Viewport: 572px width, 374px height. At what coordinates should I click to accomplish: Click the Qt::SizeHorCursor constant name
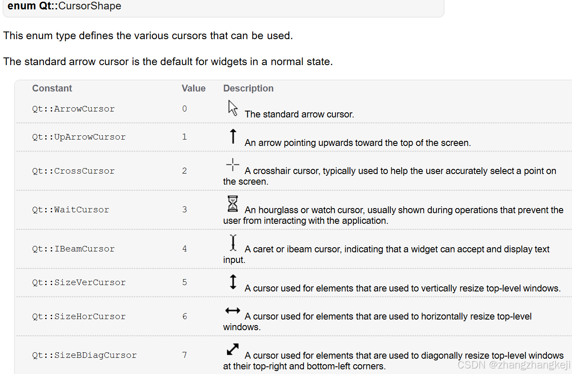coord(79,317)
